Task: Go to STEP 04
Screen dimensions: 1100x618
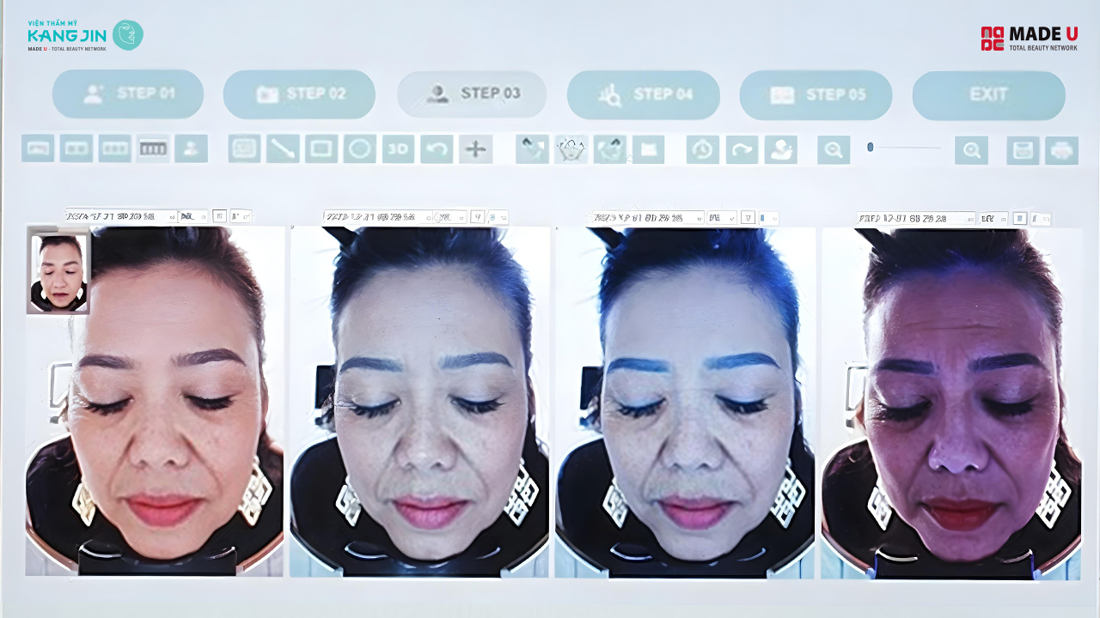Action: [643, 94]
